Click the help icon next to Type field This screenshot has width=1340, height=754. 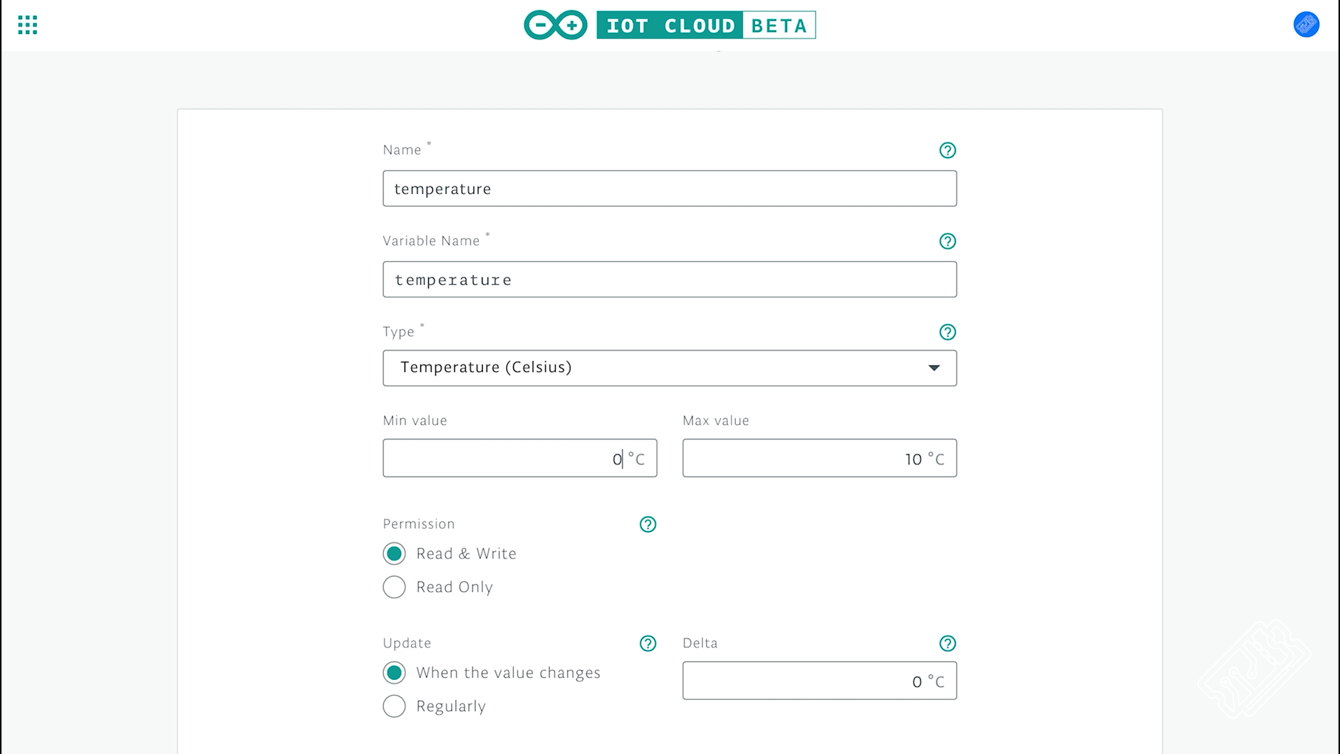pos(947,332)
